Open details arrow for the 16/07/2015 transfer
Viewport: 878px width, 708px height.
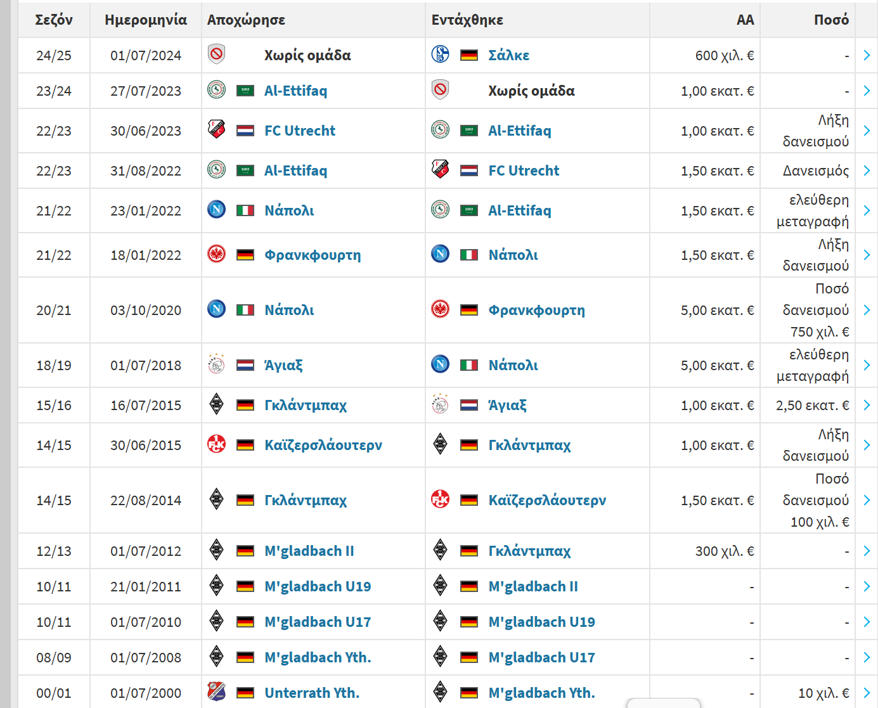click(867, 405)
